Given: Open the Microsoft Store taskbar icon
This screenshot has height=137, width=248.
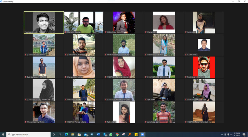Looking at the screenshot, I should pyautogui.click(x=79, y=134).
